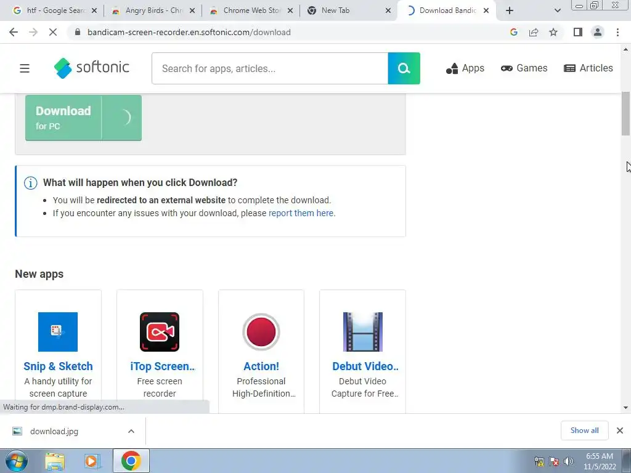Viewport: 631px width, 473px height.
Task: Open the Action! title link
Action: pyautogui.click(x=261, y=366)
